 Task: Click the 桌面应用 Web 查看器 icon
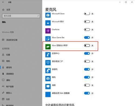coord(48,95)
